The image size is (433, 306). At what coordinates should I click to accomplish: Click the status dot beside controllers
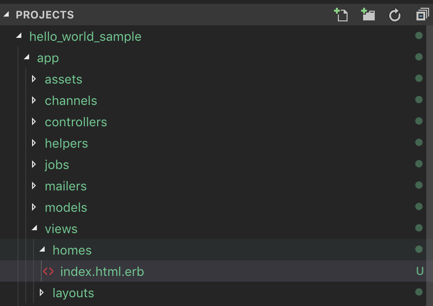tap(419, 121)
